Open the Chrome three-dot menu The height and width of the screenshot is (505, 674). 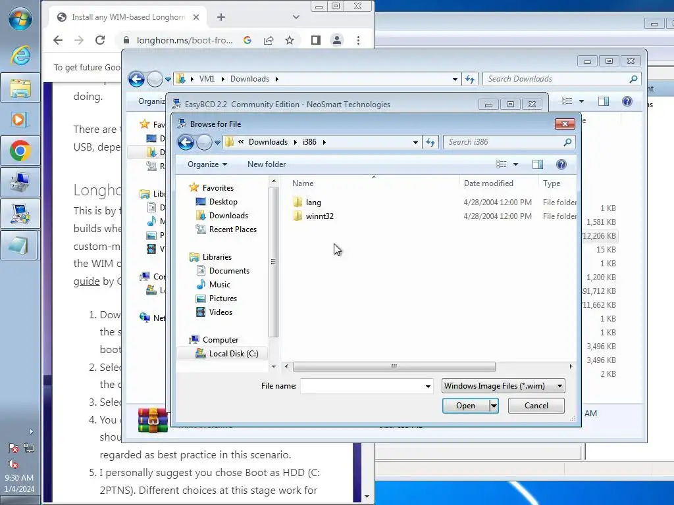(358, 40)
